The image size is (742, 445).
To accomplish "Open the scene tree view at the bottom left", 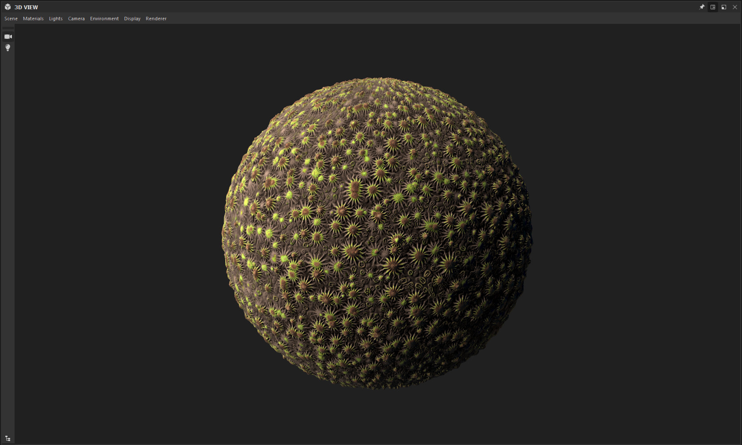I will pyautogui.click(x=8, y=438).
